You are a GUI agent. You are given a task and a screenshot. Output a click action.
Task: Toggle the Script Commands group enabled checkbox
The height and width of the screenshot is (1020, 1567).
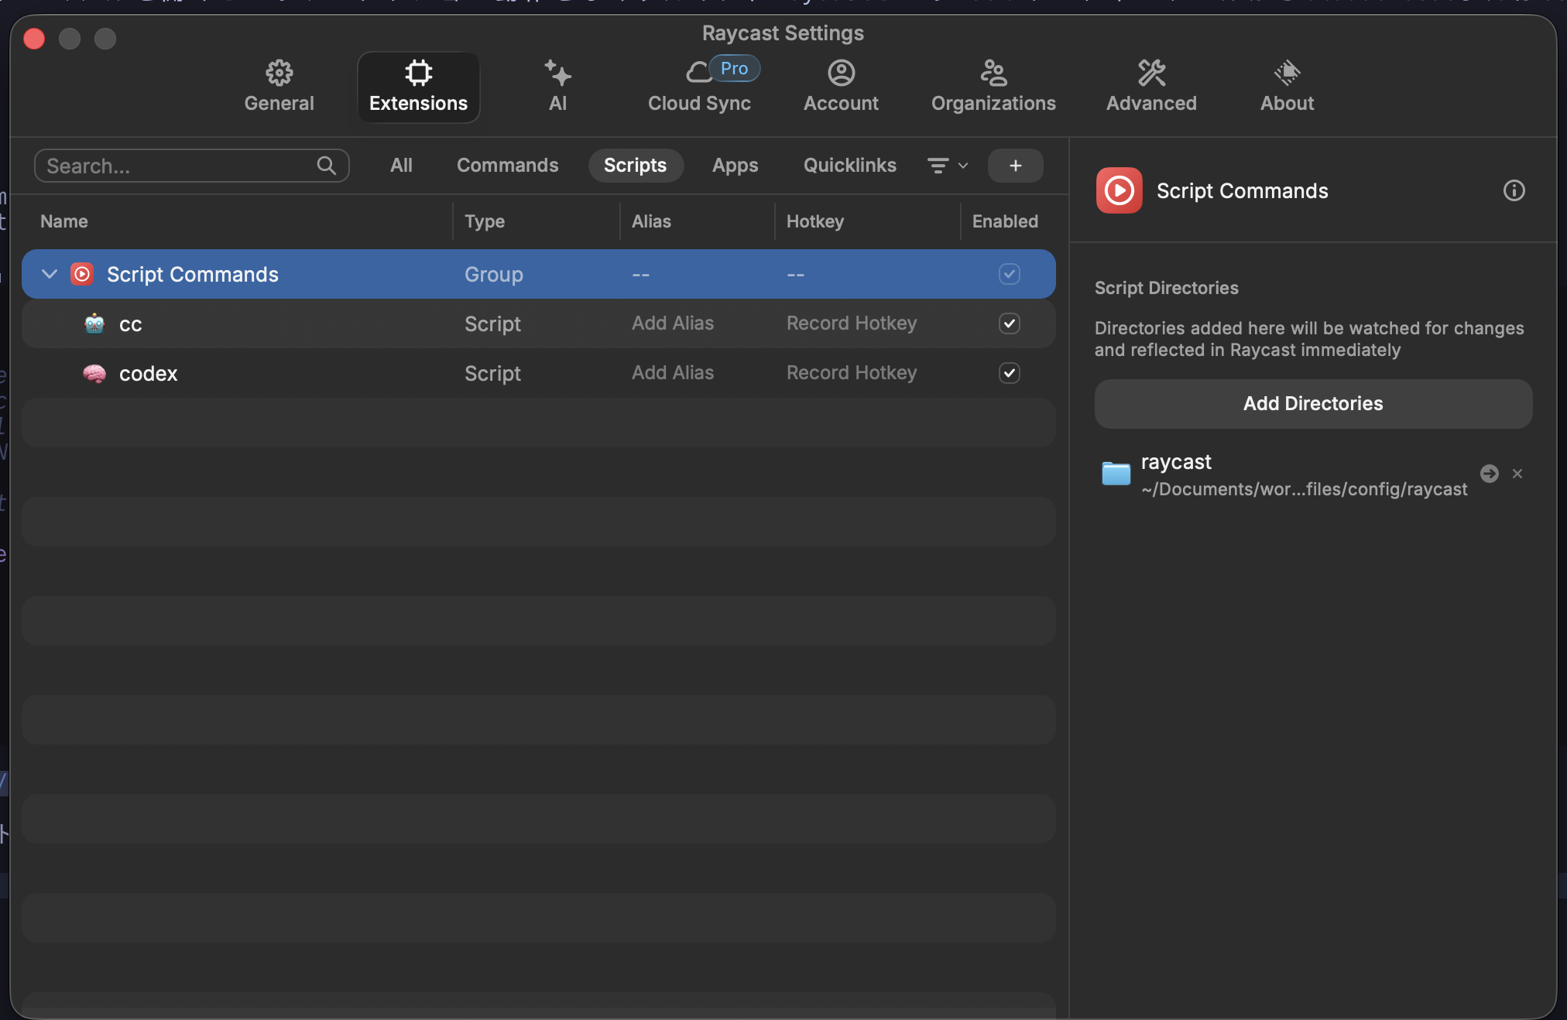tap(1009, 274)
